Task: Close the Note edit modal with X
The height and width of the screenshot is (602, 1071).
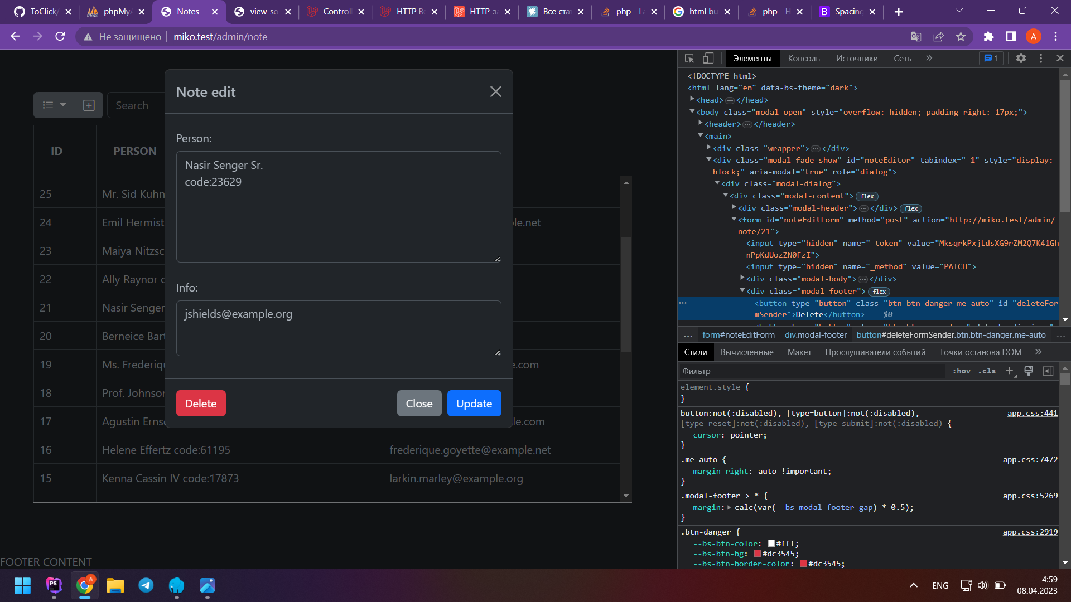Action: 495,92
